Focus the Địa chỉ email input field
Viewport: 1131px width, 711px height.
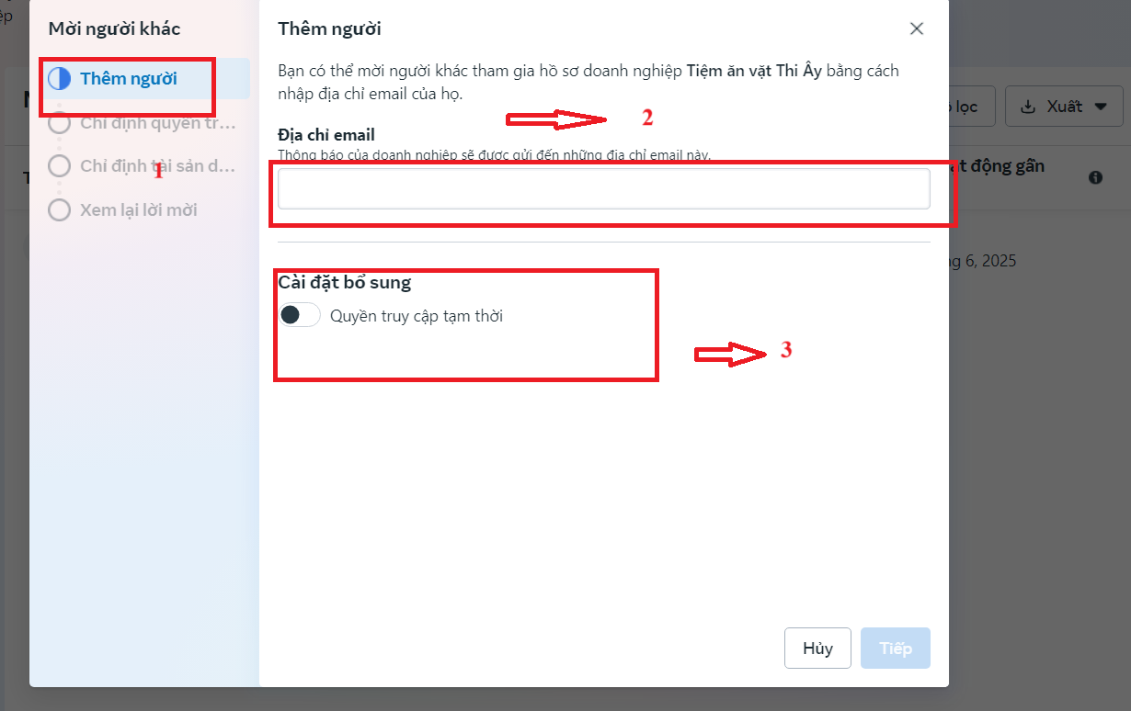pos(604,189)
